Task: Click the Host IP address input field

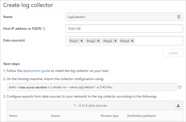Action: (x=124, y=29)
